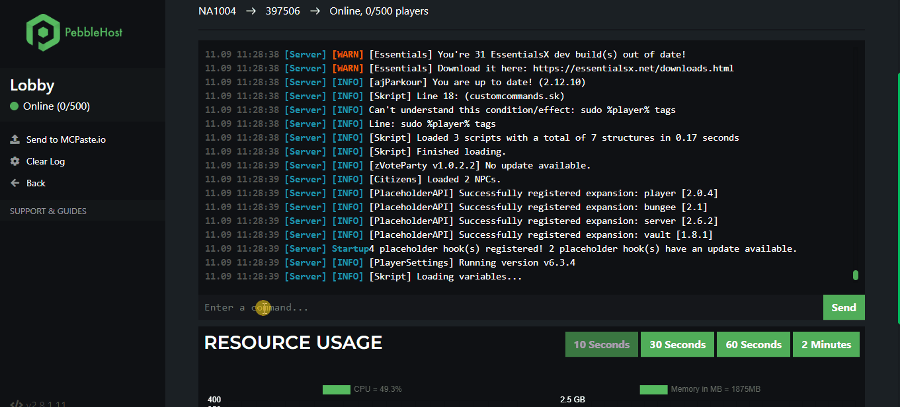This screenshot has height=407, width=900.
Task: Open the 397506 breadcrumb item
Action: [282, 11]
